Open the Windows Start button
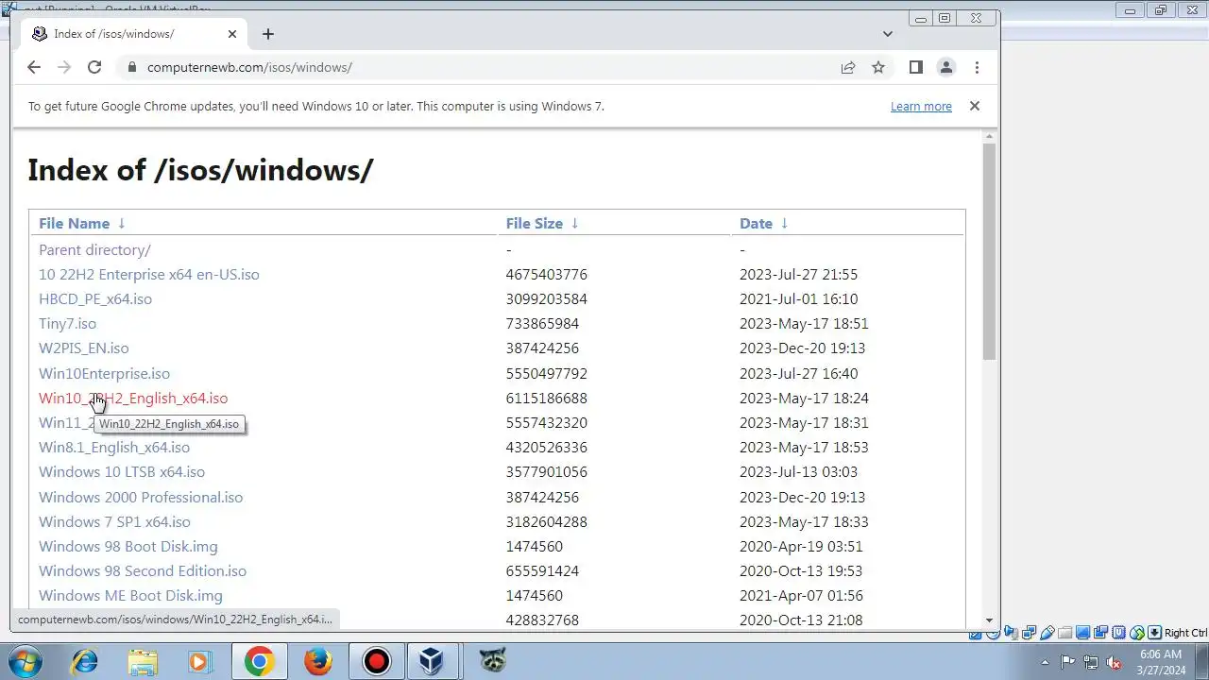The width and height of the screenshot is (1209, 680). [26, 661]
